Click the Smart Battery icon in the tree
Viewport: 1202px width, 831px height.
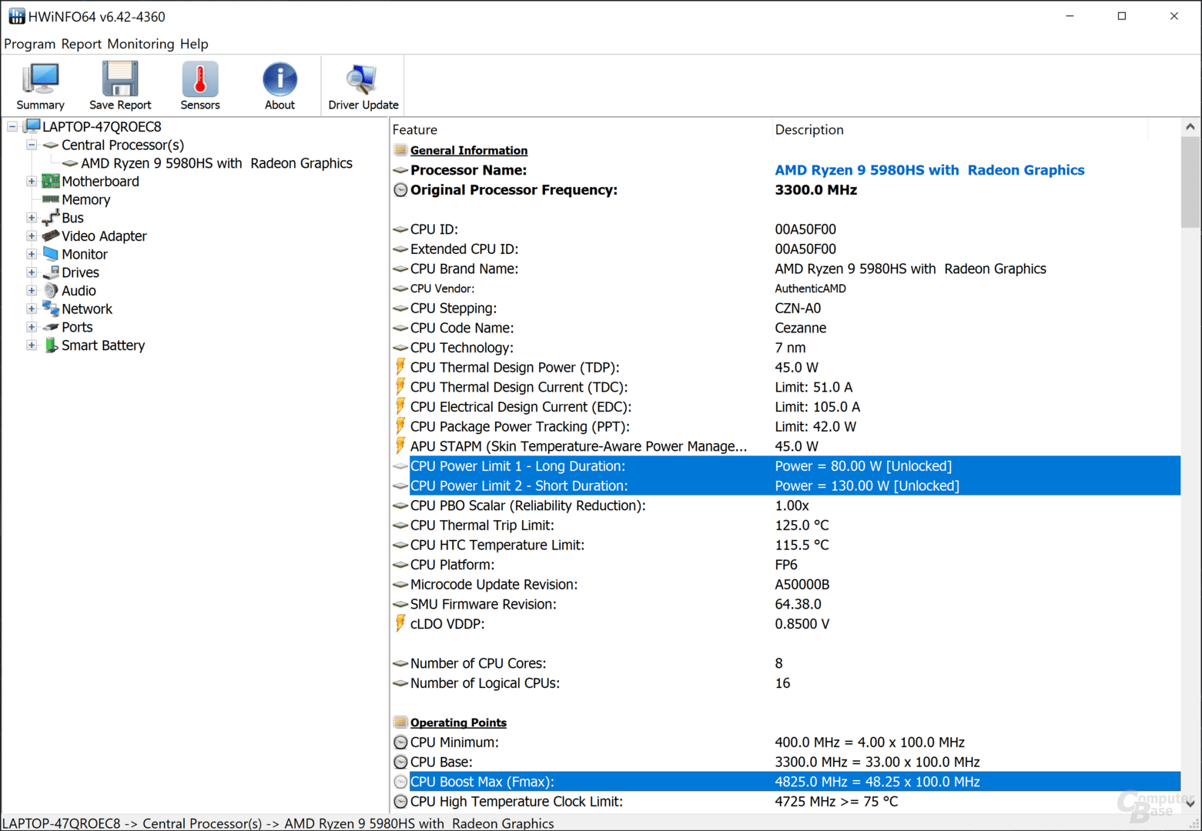(51, 345)
